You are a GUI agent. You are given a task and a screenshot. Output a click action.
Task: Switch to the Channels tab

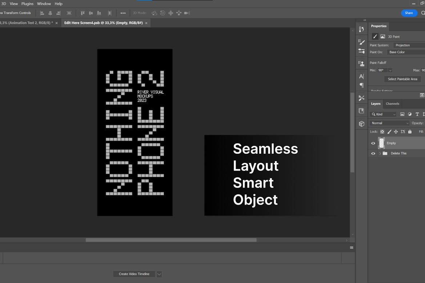pos(392,103)
